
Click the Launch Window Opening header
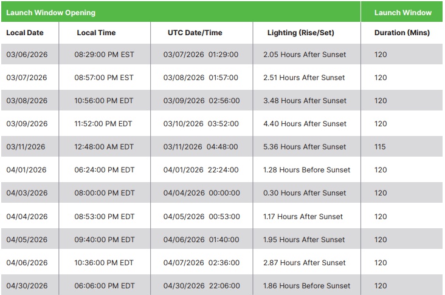click(x=50, y=13)
